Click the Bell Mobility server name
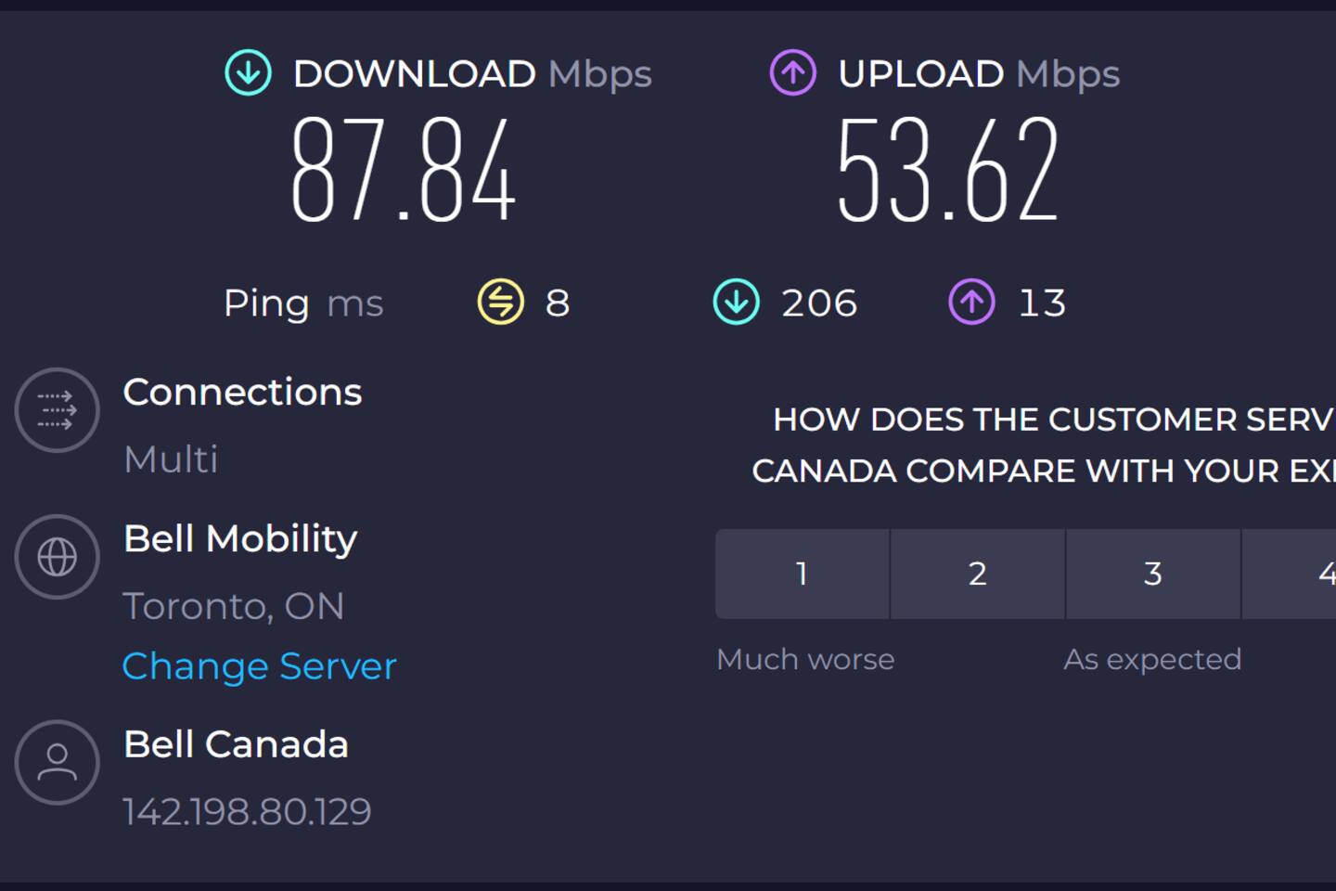This screenshot has height=891, width=1336. coord(240,539)
